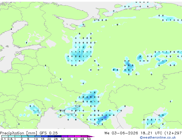This screenshot has height=140, width=182.
Task: Choose legend swatch between 5 and 10
Action: 31,136
